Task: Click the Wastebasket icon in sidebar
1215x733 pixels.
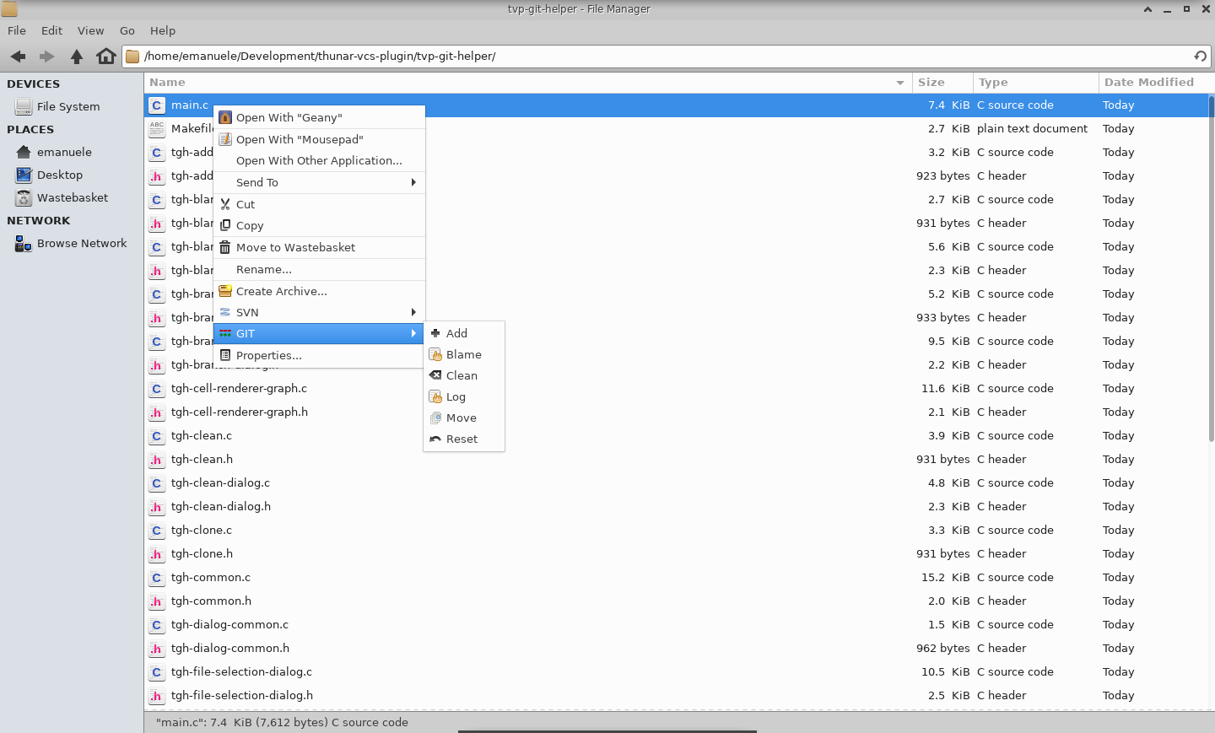Action: [x=24, y=198]
